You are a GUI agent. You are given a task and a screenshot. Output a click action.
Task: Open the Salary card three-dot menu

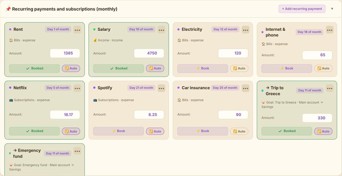[161, 30]
